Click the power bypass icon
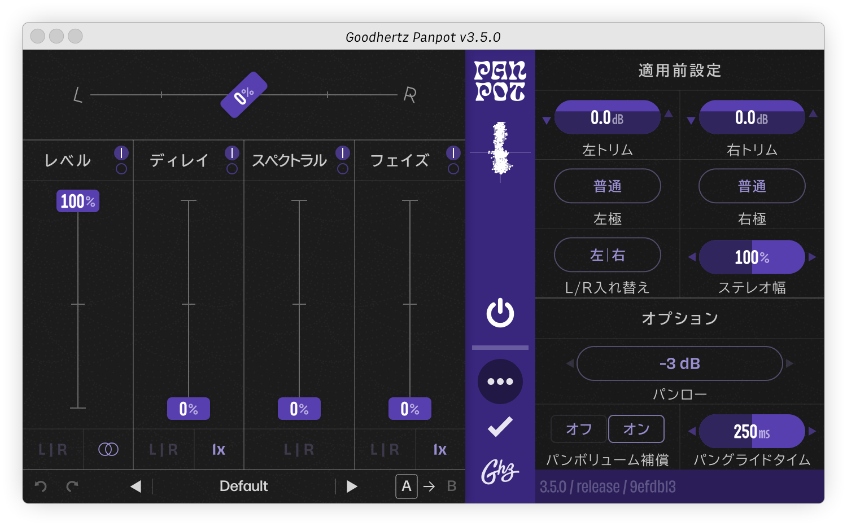Screen dimensions: 847x526 pos(500,314)
